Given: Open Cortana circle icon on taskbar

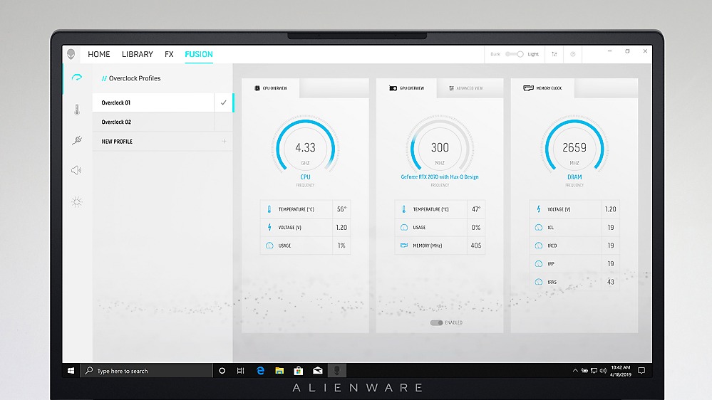Looking at the screenshot, I should pos(222,371).
